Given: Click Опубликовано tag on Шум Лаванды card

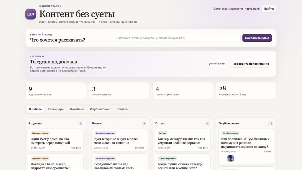Looking at the screenshot, I should [x=230, y=133].
